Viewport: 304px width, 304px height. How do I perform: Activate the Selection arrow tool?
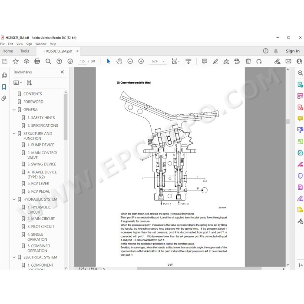click(x=109, y=62)
